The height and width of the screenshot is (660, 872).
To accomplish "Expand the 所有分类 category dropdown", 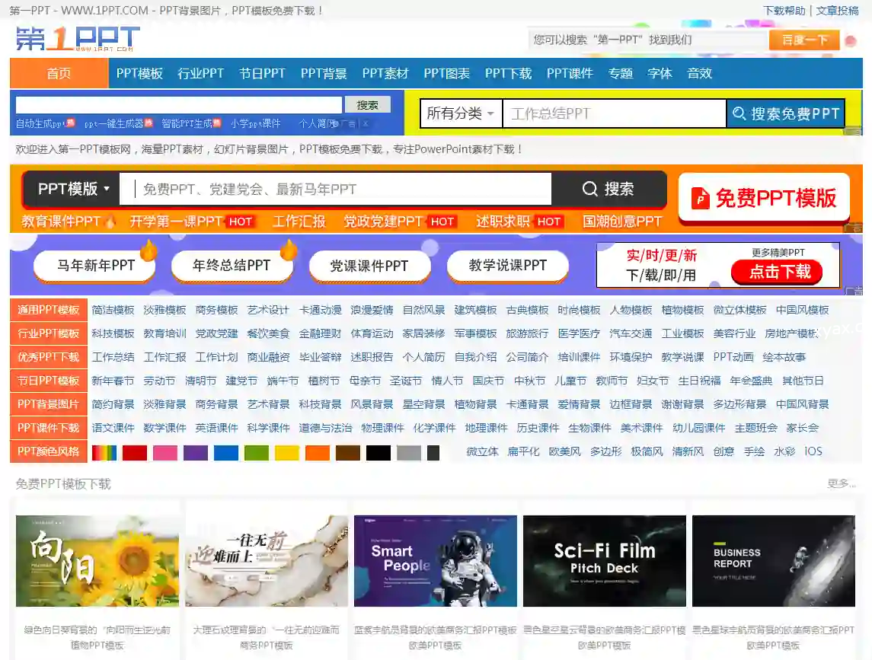I will pos(461,114).
